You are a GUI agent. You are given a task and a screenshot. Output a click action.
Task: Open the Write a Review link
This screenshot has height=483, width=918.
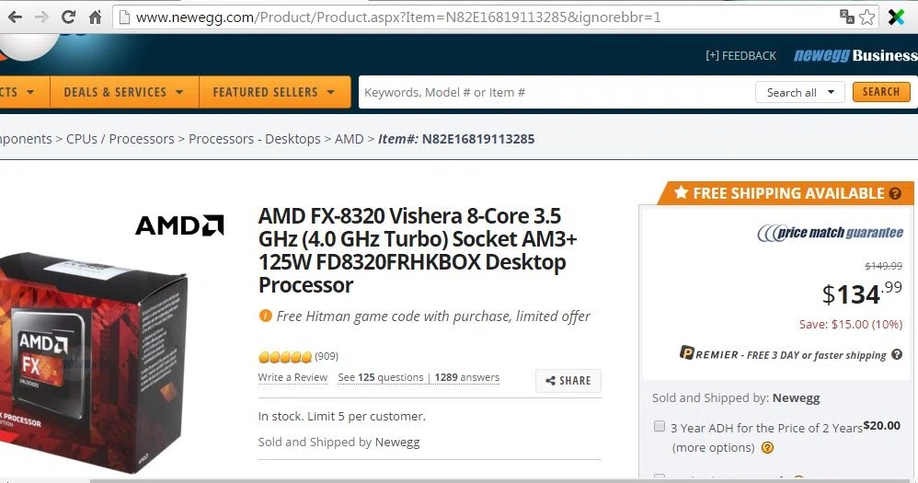[x=293, y=377]
